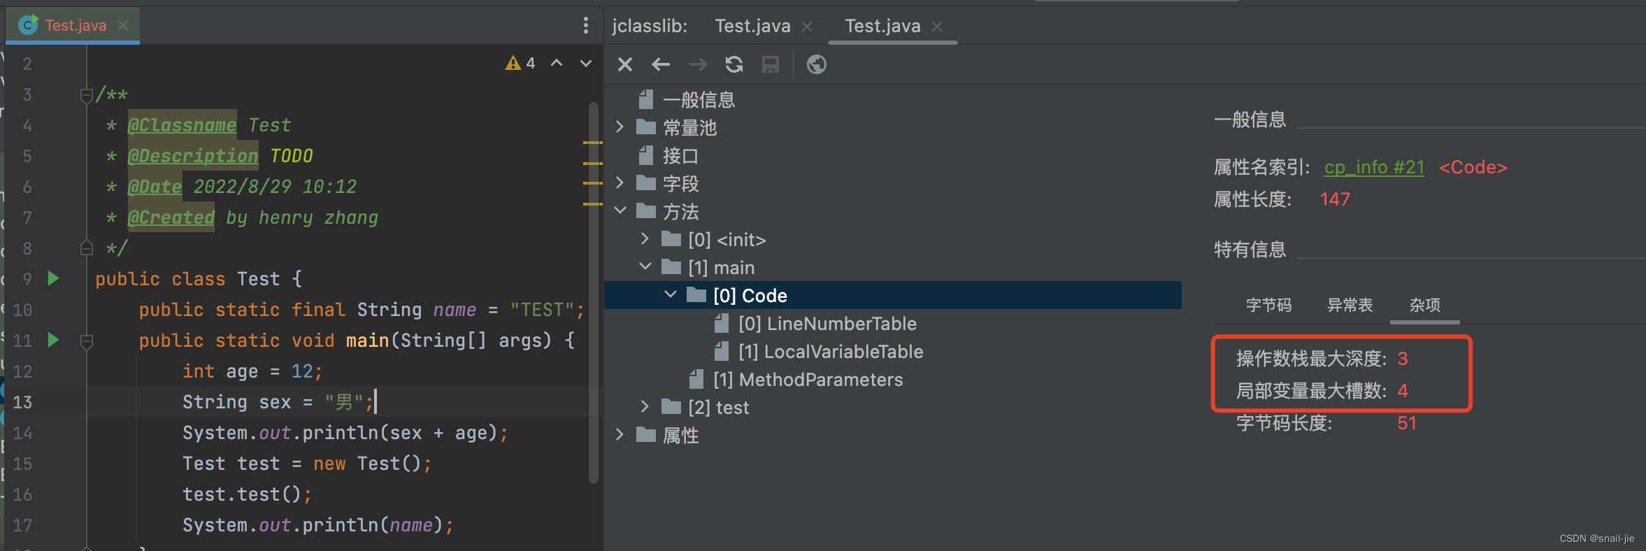Click the "男" string literal on line 13
Image resolution: width=1646 pixels, height=551 pixels.
point(344,401)
